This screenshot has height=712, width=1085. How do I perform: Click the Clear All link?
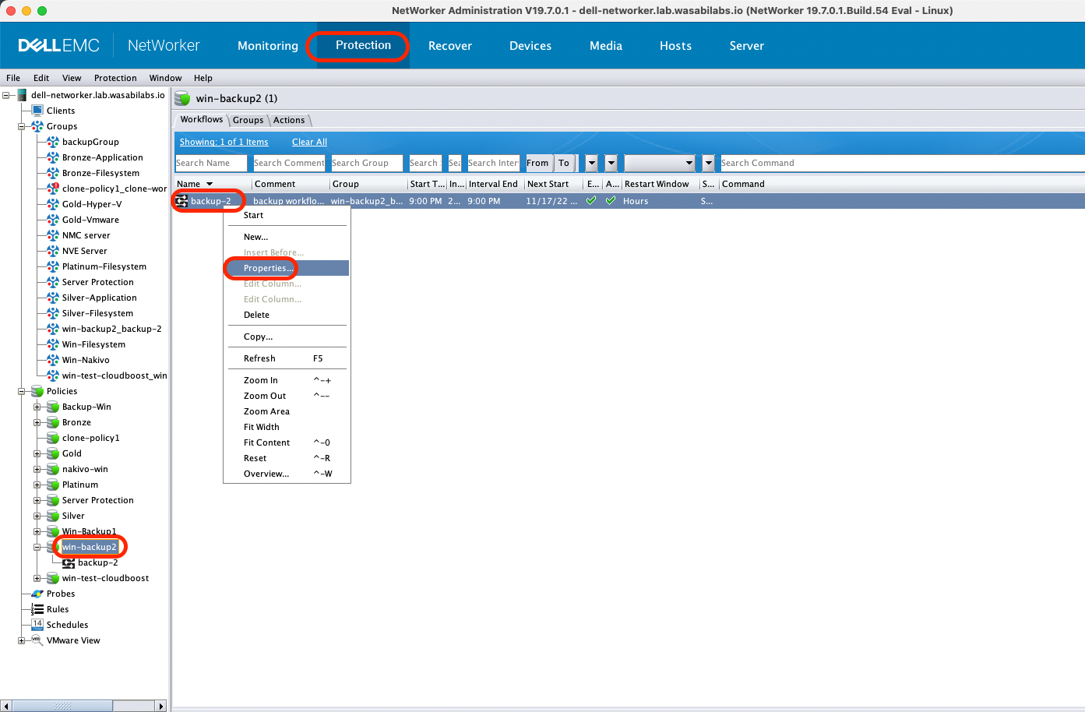pyautogui.click(x=309, y=142)
